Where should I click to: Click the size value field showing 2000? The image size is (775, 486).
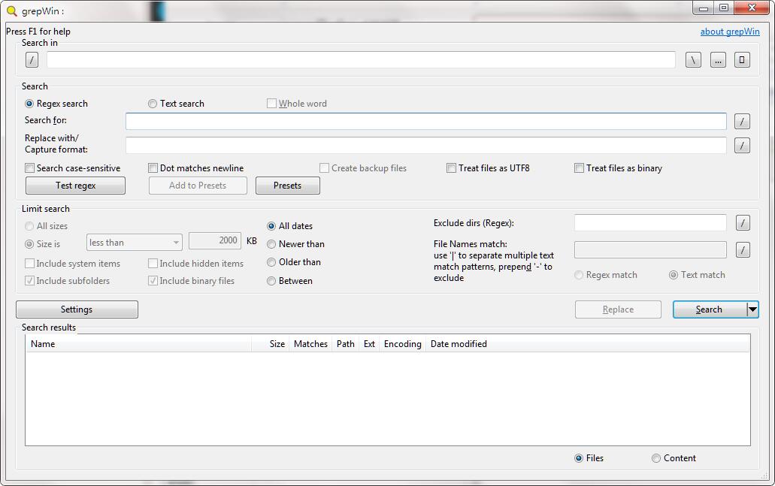[215, 240]
